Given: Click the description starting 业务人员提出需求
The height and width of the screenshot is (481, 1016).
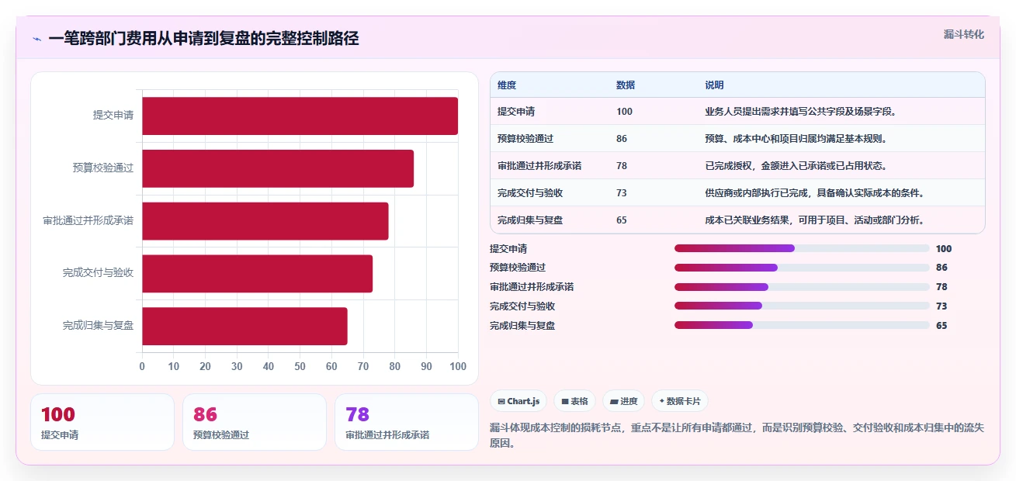Looking at the screenshot, I should (x=801, y=112).
